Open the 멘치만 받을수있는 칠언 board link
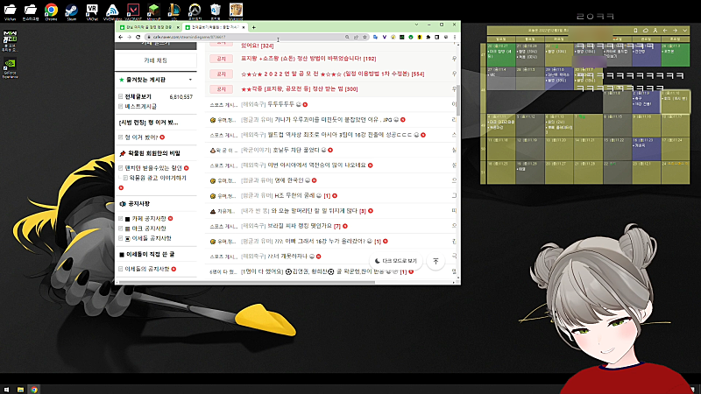The height and width of the screenshot is (394, 701). pyautogui.click(x=153, y=168)
